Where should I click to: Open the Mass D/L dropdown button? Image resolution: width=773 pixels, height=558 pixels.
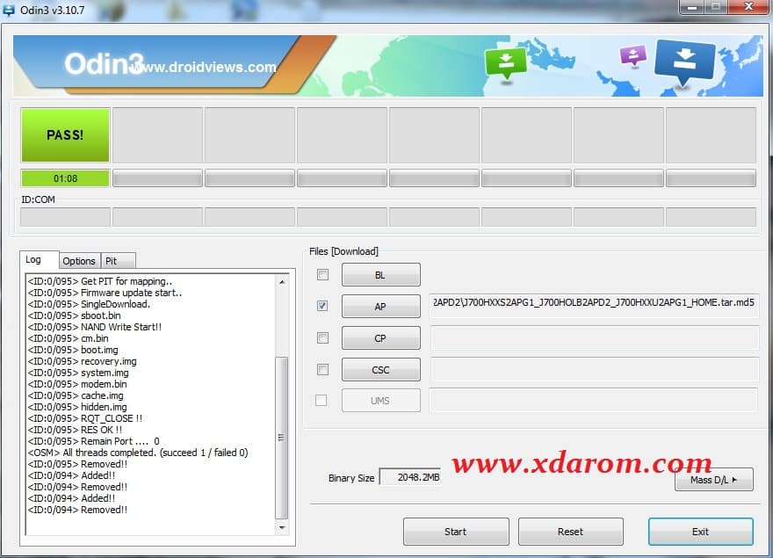(x=713, y=480)
